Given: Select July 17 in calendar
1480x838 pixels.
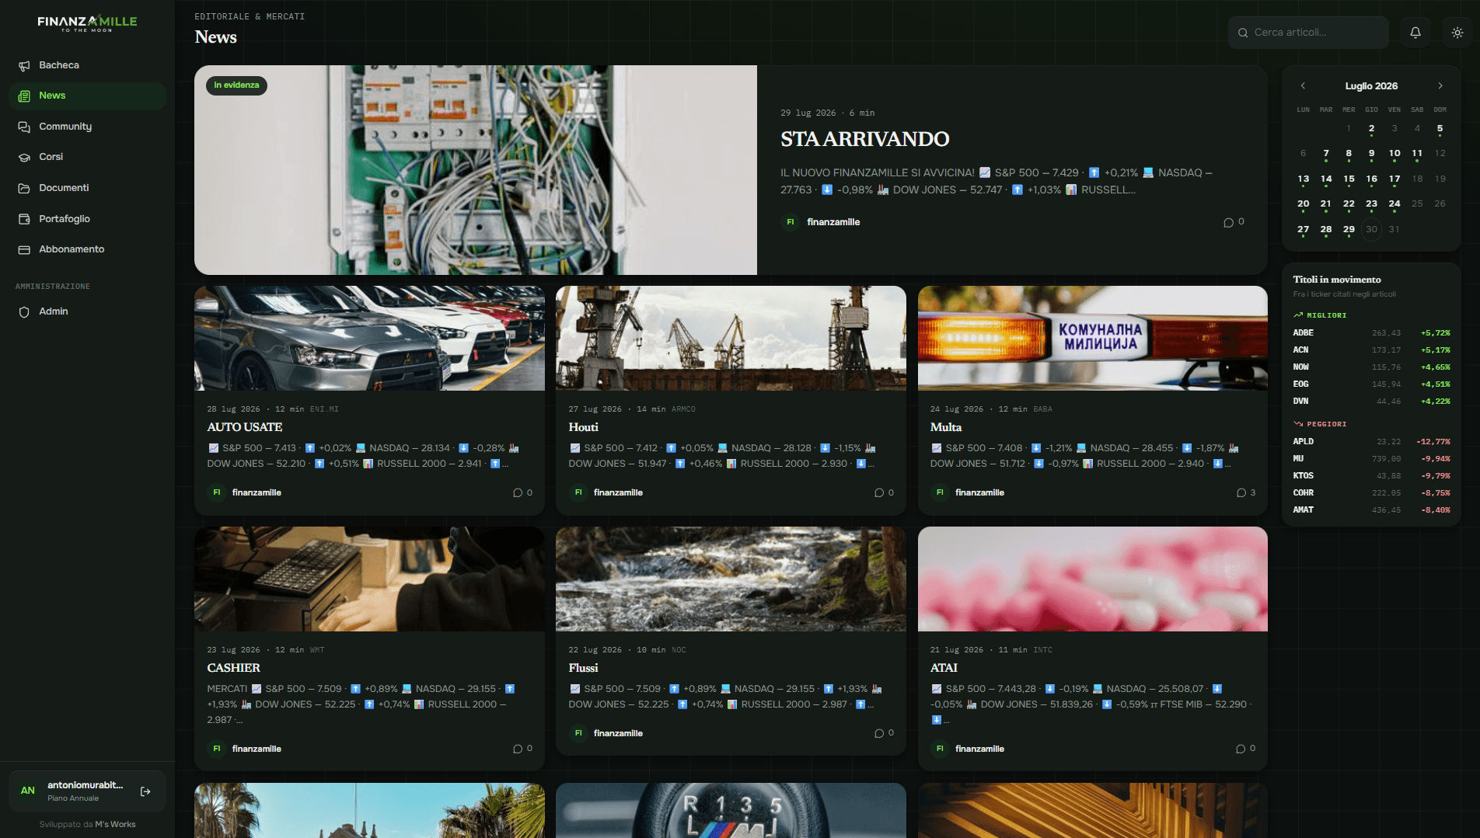Looking at the screenshot, I should coord(1394,179).
